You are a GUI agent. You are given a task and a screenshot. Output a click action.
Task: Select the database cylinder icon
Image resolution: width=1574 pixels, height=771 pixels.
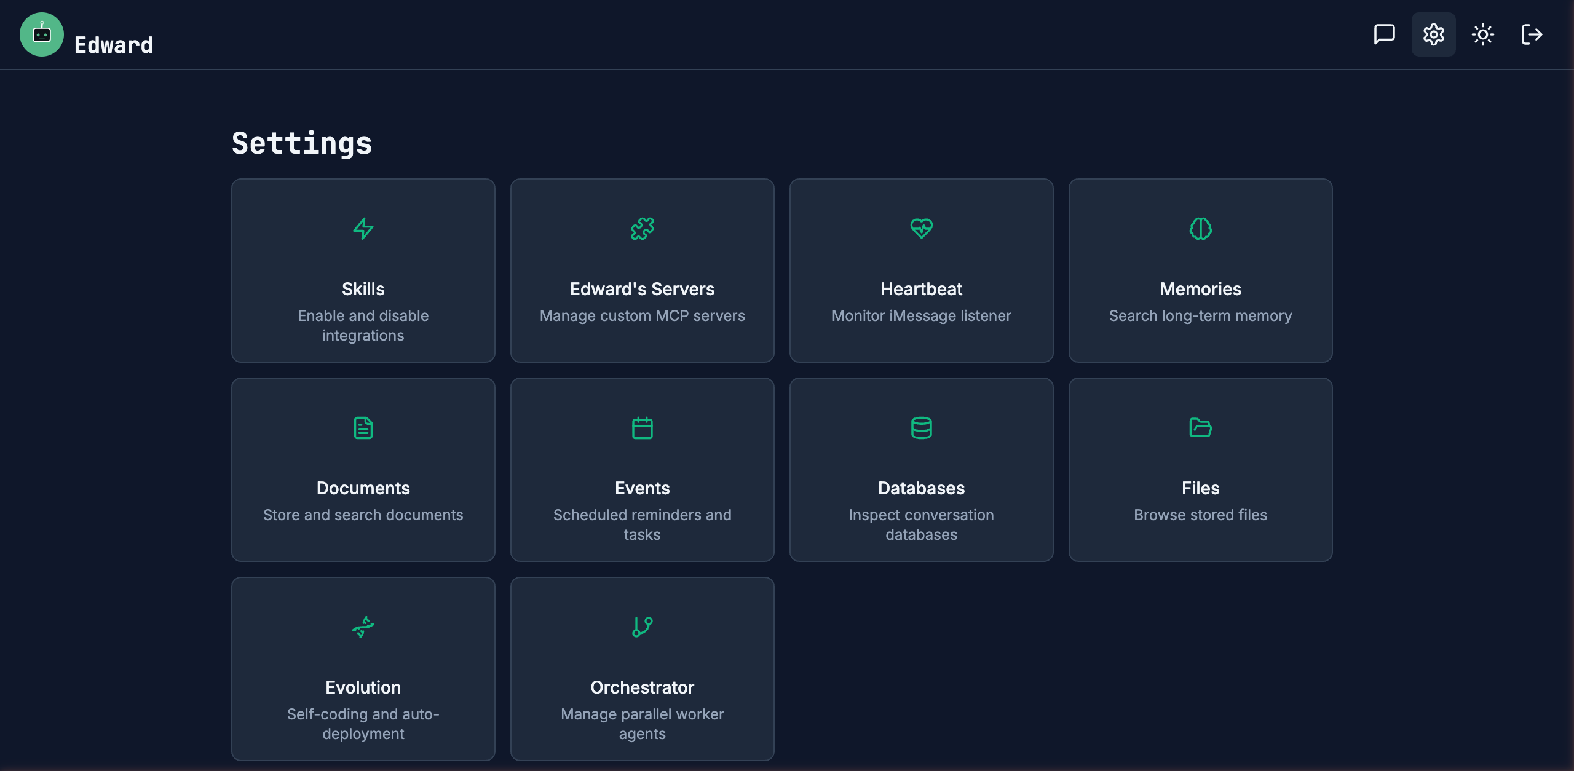(x=921, y=428)
